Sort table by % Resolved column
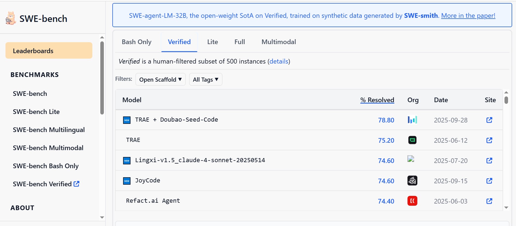This screenshot has width=516, height=226. (x=377, y=100)
